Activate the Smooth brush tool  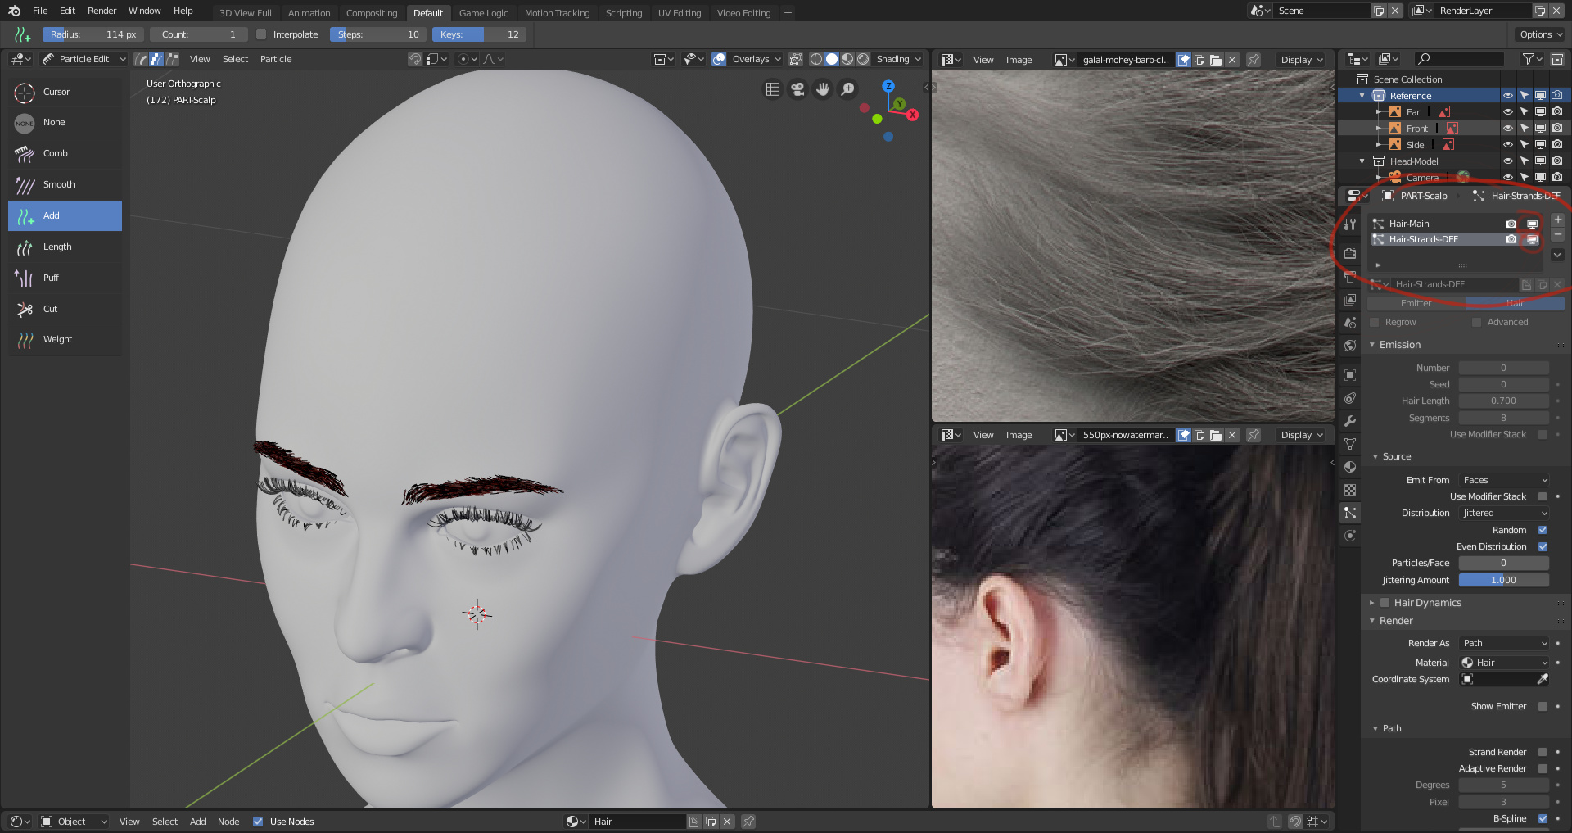[x=57, y=184]
